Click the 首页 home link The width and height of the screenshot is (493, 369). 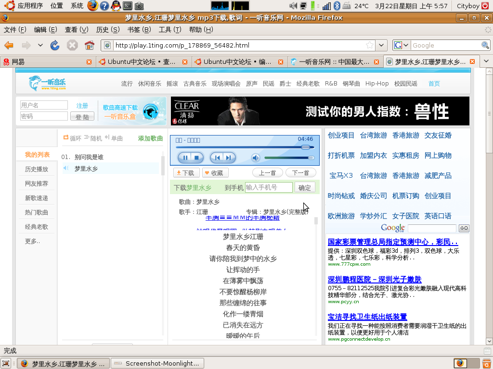click(434, 84)
